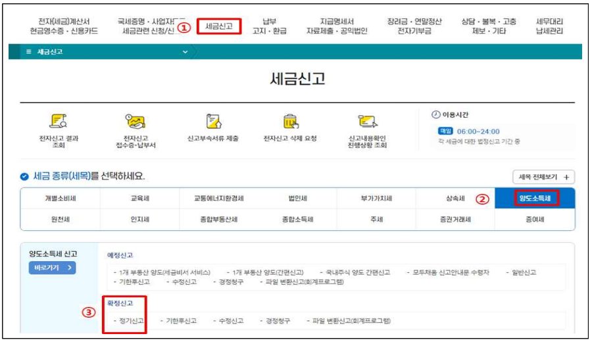Click the 확정신고 section heading

[120, 303]
